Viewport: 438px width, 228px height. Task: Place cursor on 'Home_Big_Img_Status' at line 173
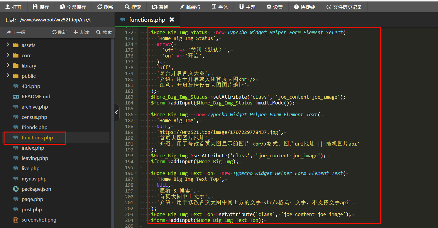tap(186, 38)
